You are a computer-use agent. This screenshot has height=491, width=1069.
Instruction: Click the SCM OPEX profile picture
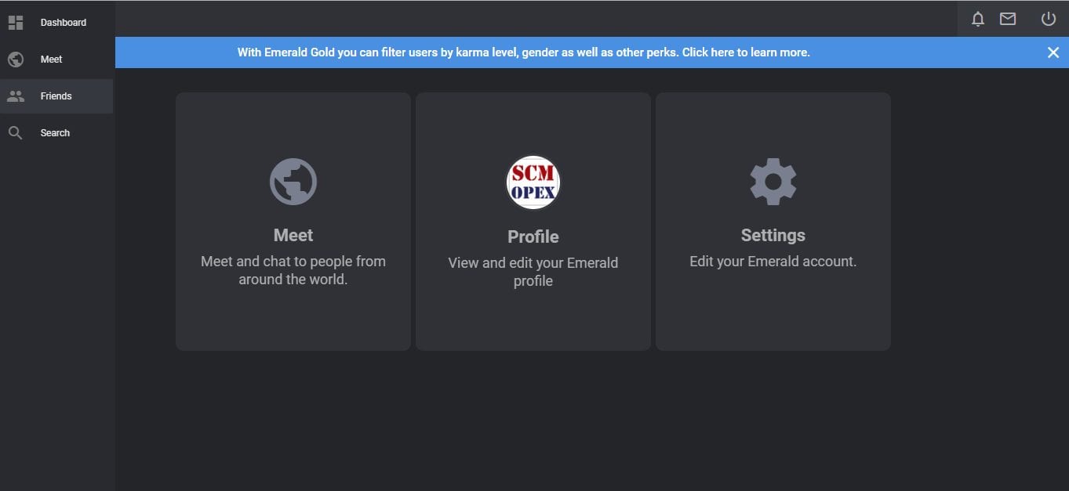(533, 182)
